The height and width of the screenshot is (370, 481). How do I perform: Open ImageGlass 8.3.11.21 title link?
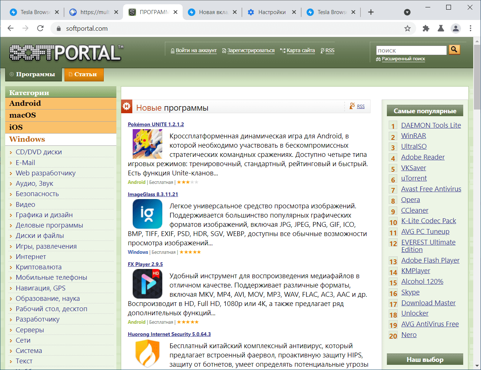coord(153,194)
